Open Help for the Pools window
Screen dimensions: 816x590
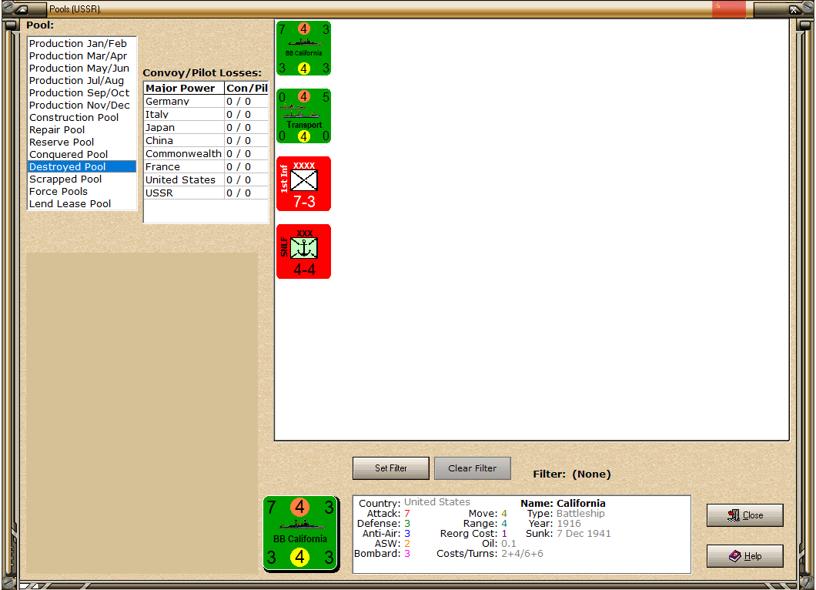coord(744,556)
